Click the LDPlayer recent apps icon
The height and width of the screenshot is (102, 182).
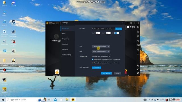pos(138,73)
